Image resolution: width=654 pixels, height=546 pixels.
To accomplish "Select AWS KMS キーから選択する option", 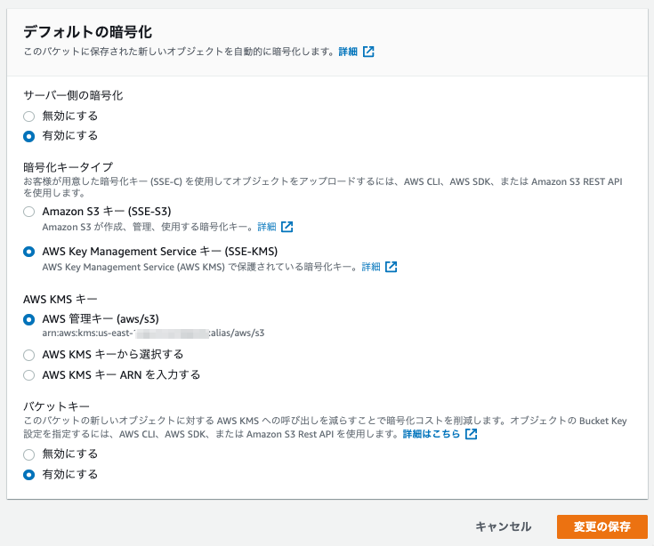I will 28,355.
